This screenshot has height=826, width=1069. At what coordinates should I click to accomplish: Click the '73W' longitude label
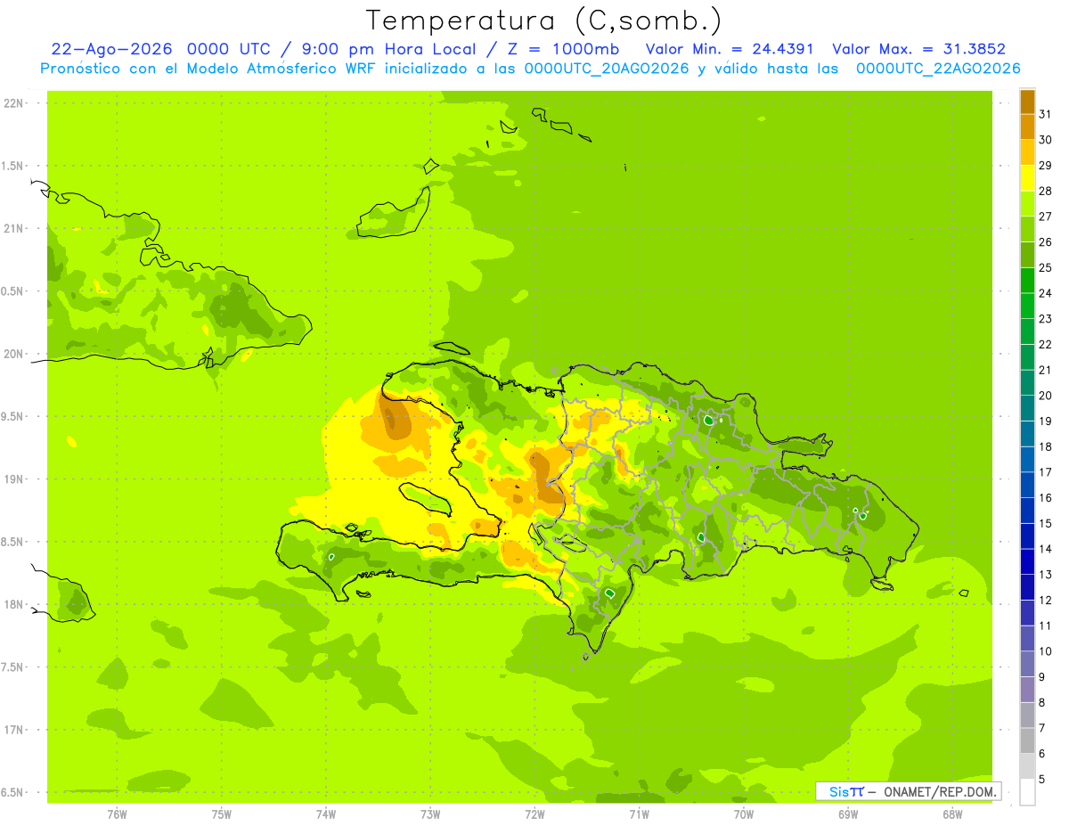(430, 814)
